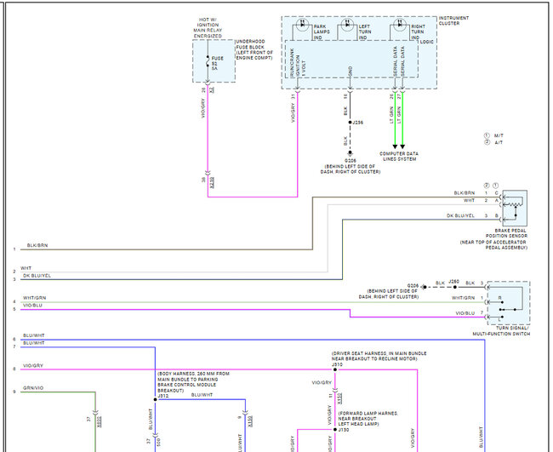This screenshot has width=553, height=452.
Task: Select the A/T legend circle marked 2
Action: (x=487, y=142)
